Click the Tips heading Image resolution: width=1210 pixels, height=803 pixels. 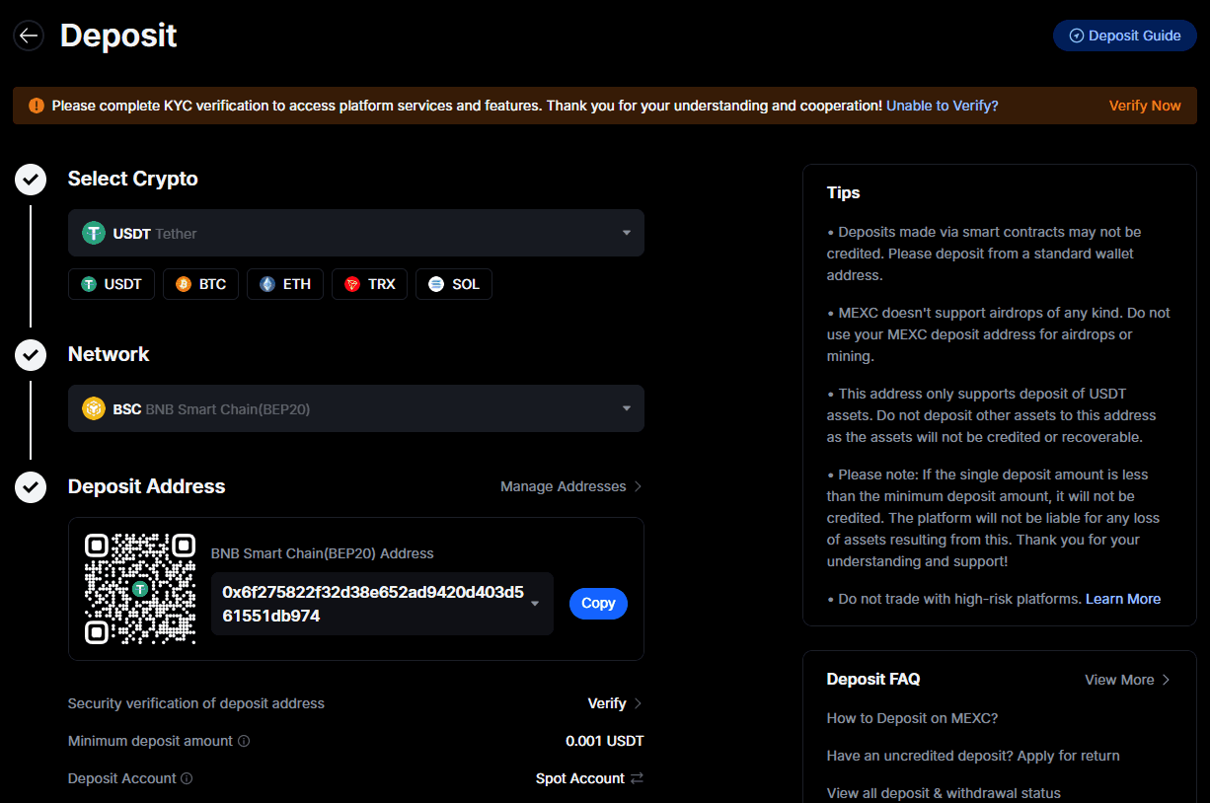(844, 192)
